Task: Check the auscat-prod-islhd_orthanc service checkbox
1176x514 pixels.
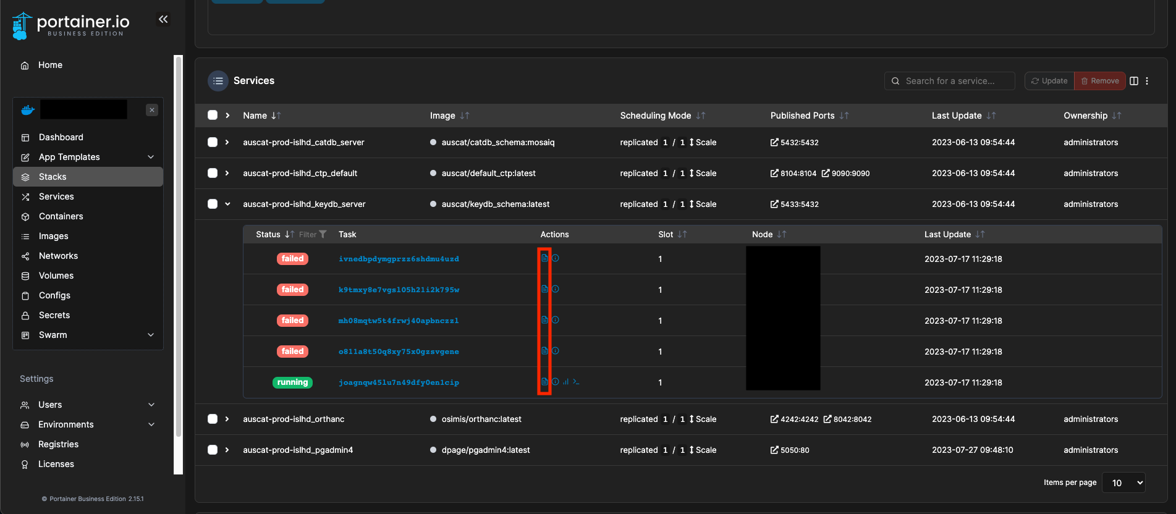Action: 213,419
